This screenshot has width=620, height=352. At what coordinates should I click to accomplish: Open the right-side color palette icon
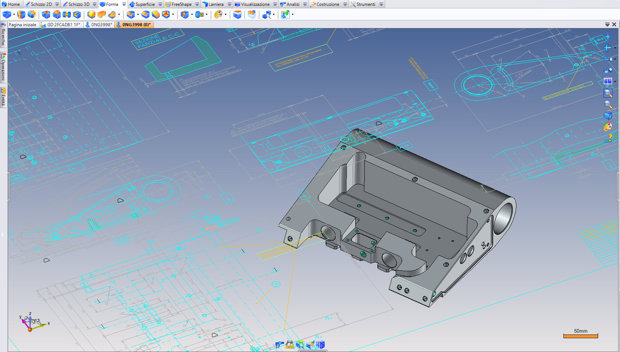pyautogui.click(x=608, y=127)
